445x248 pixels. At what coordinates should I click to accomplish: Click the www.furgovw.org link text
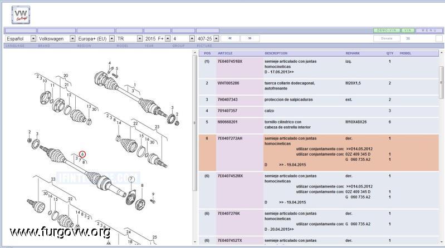pyautogui.click(x=60, y=232)
